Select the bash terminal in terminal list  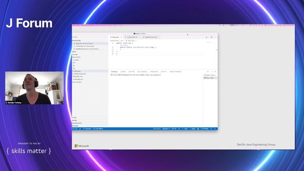coord(210,75)
